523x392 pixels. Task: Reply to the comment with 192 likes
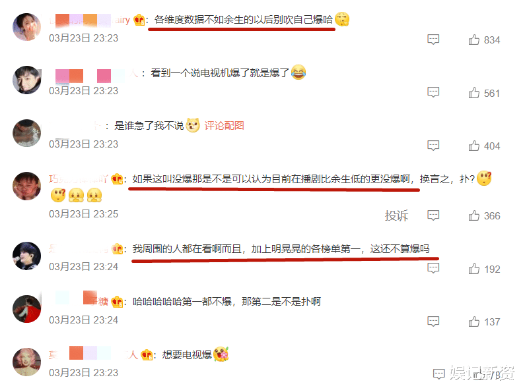point(433,268)
